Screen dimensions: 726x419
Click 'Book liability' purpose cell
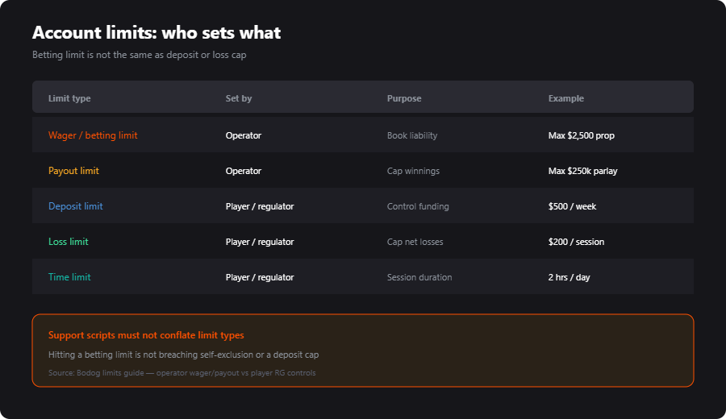coord(412,135)
